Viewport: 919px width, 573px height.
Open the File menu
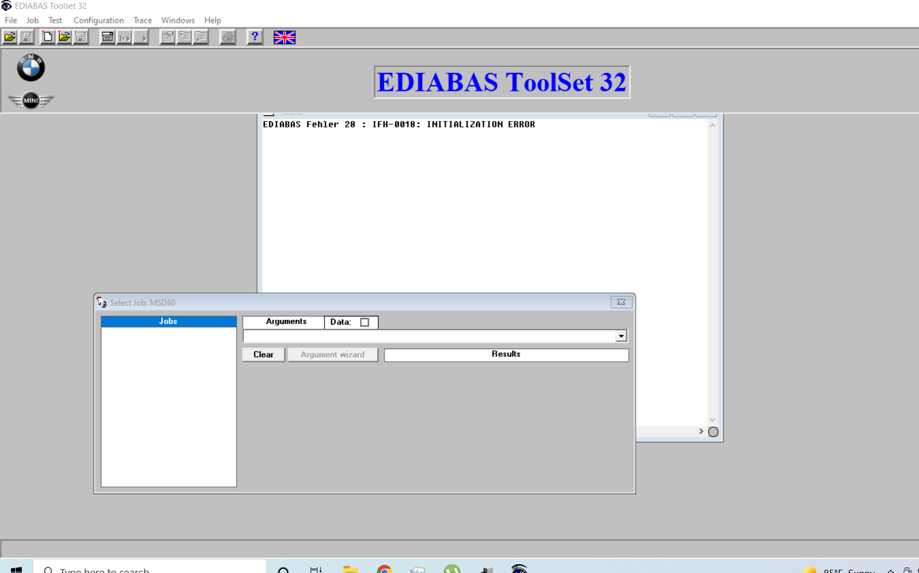tap(11, 20)
